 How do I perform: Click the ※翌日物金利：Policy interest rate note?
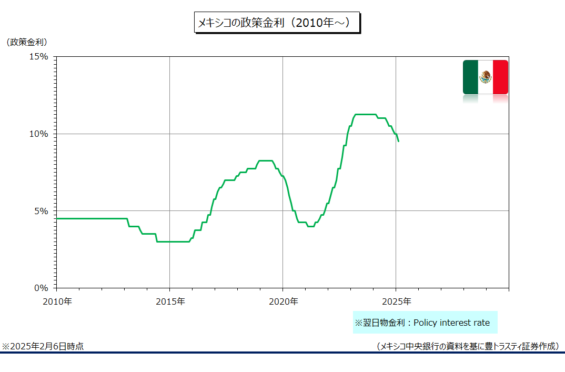(x=425, y=322)
